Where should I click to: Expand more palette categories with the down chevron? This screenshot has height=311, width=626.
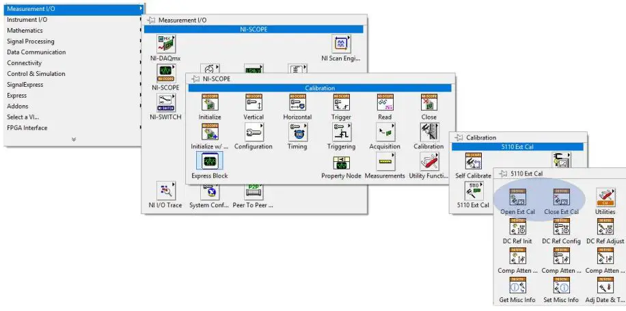pos(73,139)
